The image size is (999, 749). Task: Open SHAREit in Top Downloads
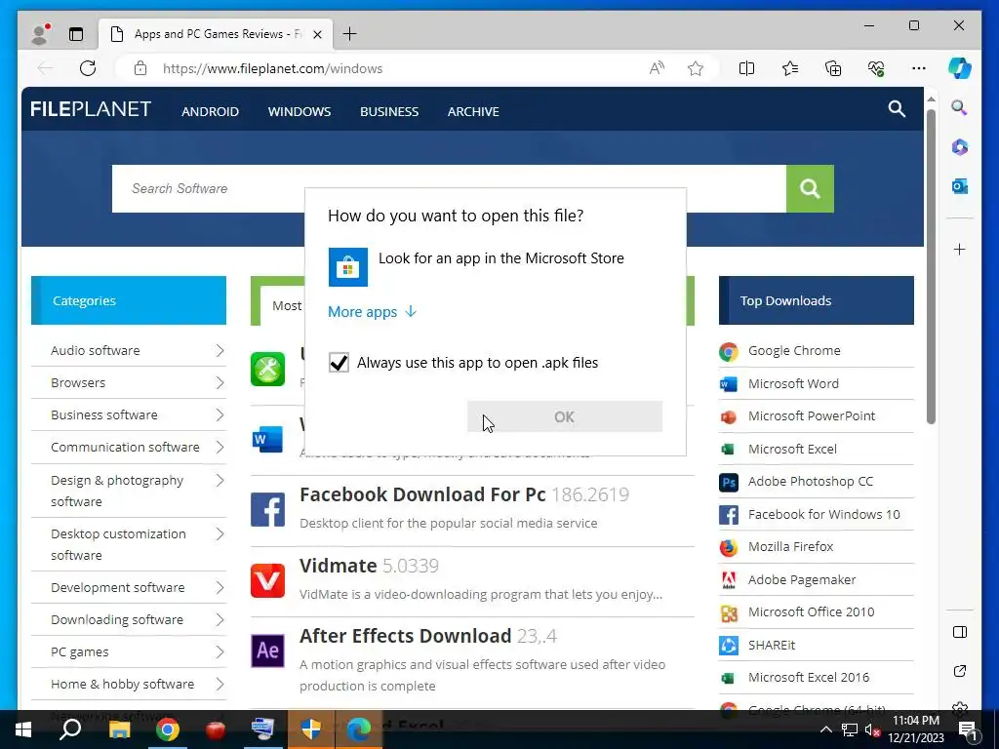[771, 646]
